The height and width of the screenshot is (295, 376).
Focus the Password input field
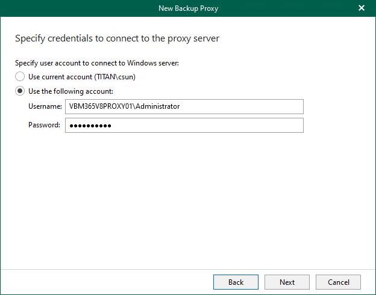(184, 125)
